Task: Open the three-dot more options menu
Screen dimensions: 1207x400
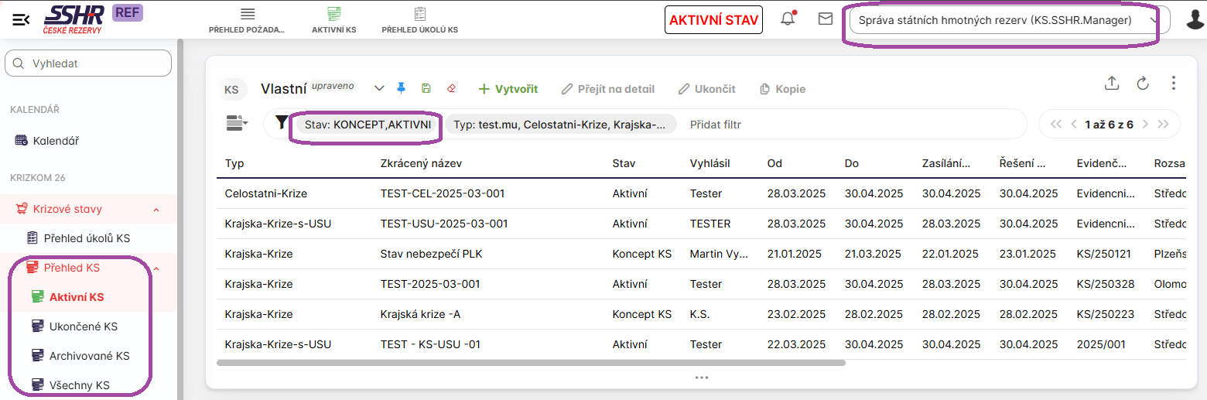Action: point(1174,84)
